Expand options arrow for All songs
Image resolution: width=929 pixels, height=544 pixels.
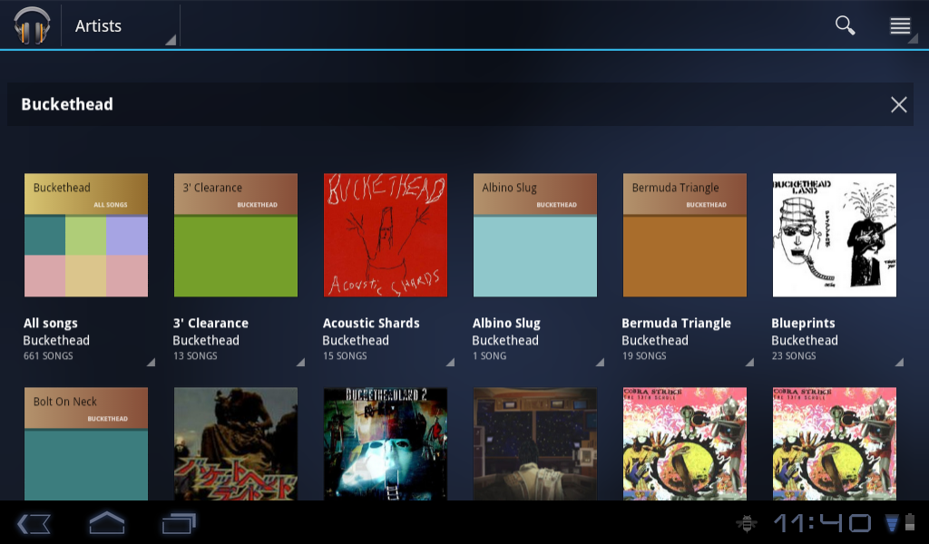[151, 362]
